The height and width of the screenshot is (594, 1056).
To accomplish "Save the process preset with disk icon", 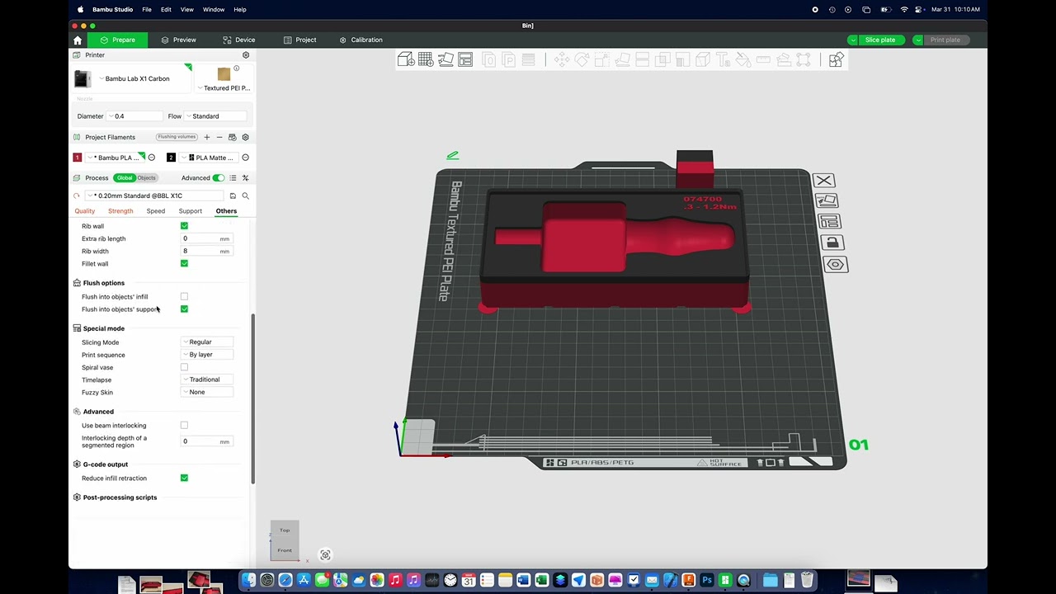I will coord(233,196).
